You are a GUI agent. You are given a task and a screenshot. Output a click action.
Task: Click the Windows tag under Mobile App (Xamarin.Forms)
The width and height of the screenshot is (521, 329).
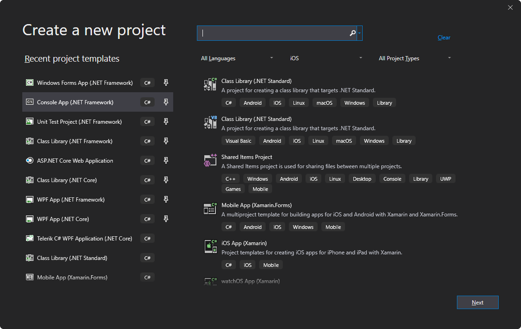click(303, 227)
